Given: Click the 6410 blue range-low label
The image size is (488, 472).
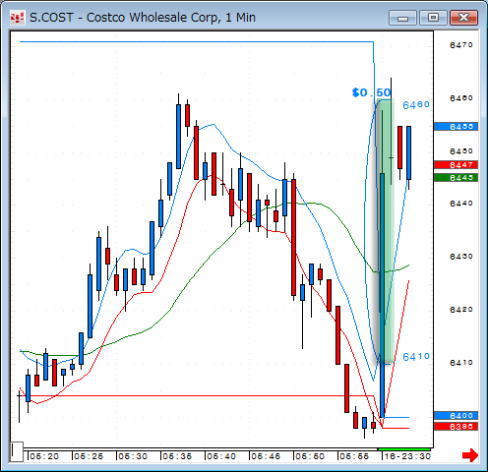Looking at the screenshot, I should click(416, 357).
